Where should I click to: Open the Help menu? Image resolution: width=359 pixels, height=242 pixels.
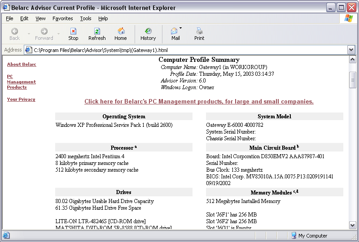coord(103,18)
